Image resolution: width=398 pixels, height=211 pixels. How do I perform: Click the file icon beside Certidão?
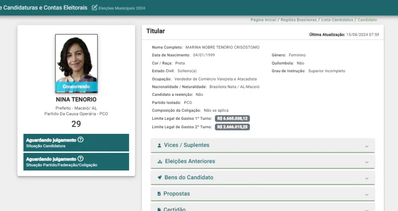coord(159,209)
